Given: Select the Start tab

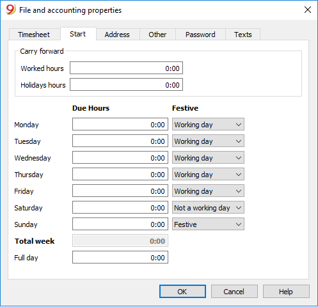Looking at the screenshot, I should pyautogui.click(x=78, y=34).
